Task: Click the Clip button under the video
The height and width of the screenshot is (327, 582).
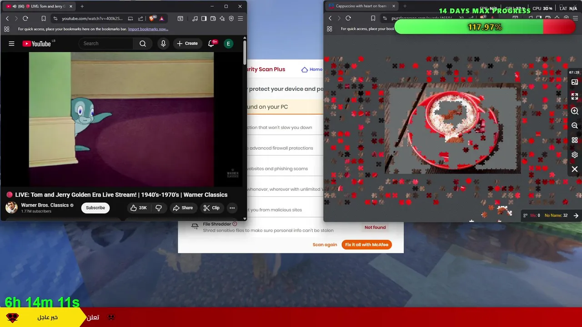Action: pyautogui.click(x=211, y=208)
